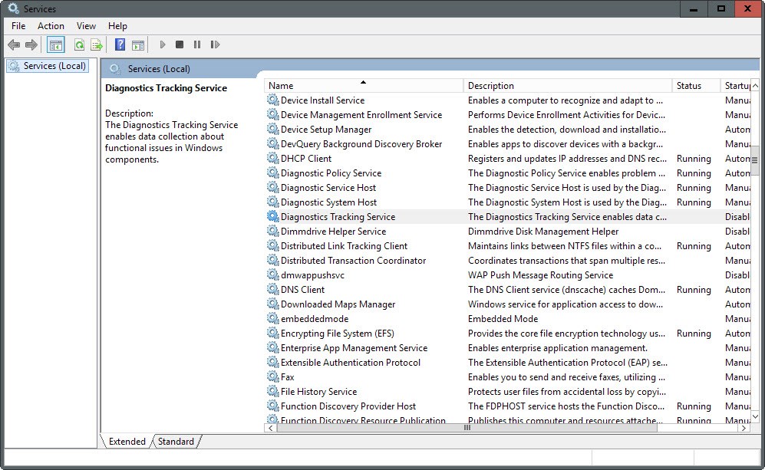The image size is (765, 470).
Task: Select Device Setup Manager service
Action: (x=507, y=130)
